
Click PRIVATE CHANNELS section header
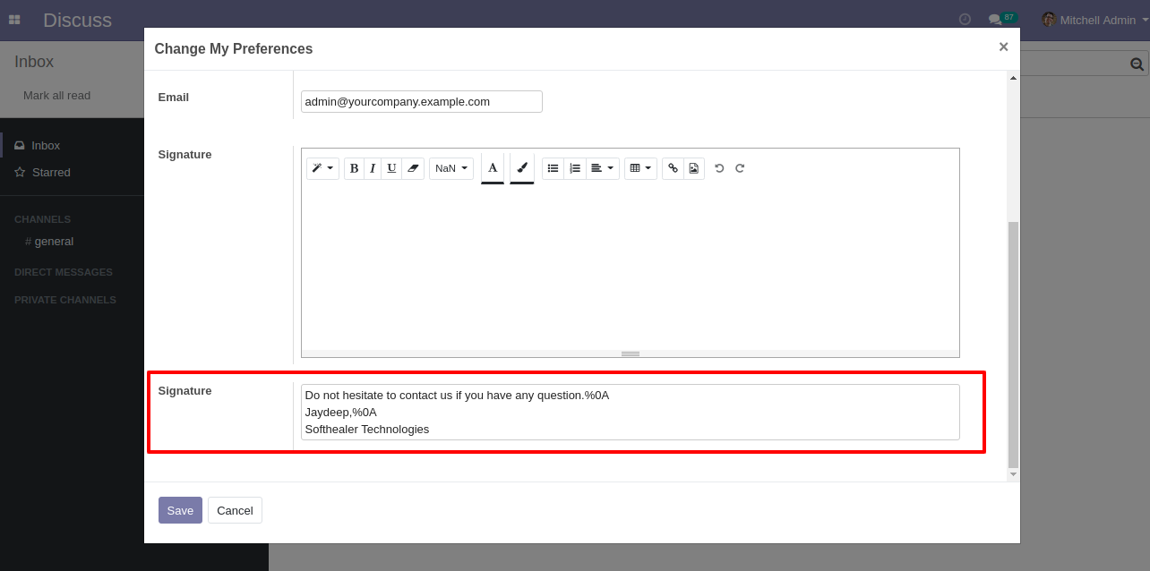point(65,300)
